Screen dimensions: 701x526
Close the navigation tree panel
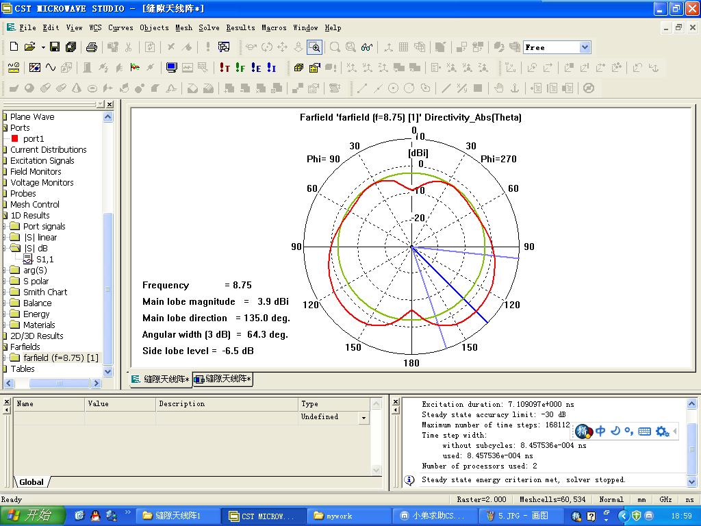click(110, 104)
